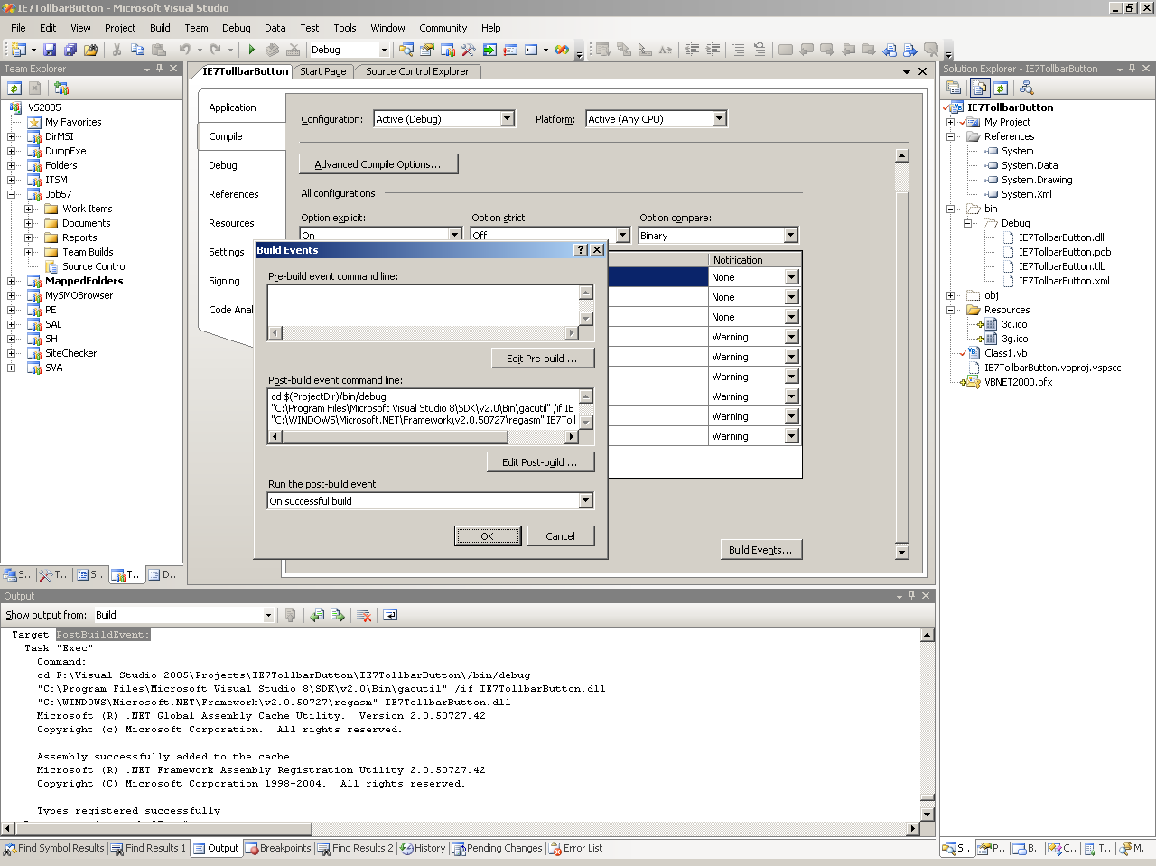
Task: Open the Option compare dropdown
Action: point(791,236)
